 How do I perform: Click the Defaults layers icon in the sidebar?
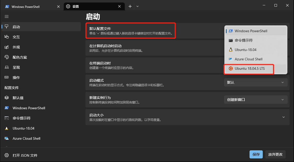[x=7, y=98]
